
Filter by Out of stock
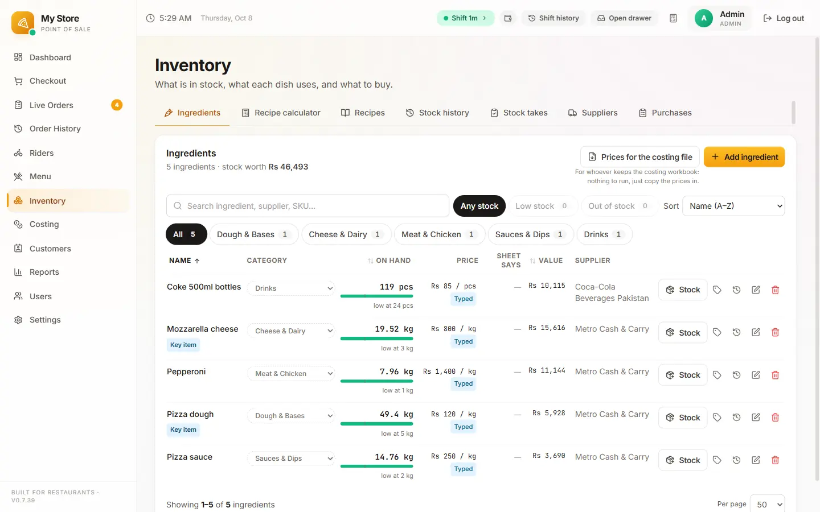pyautogui.click(x=618, y=206)
